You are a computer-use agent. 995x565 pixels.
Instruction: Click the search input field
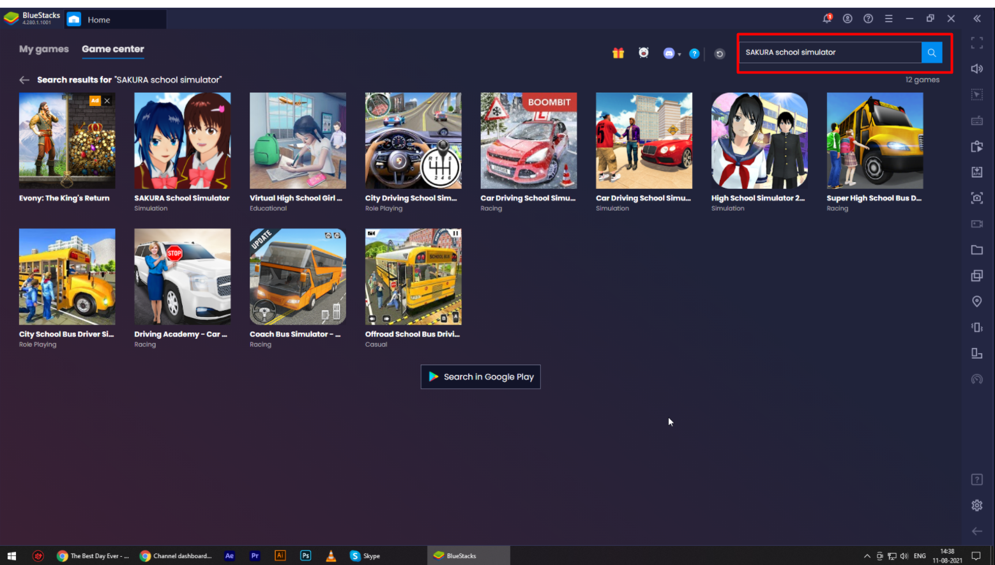(830, 52)
